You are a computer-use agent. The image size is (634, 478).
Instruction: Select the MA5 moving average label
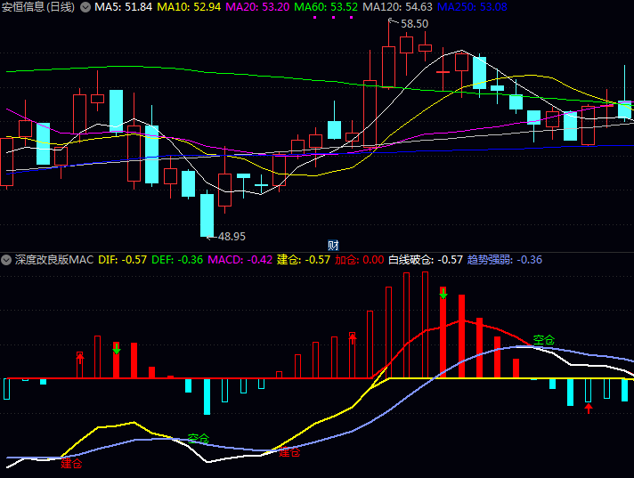pyautogui.click(x=123, y=7)
